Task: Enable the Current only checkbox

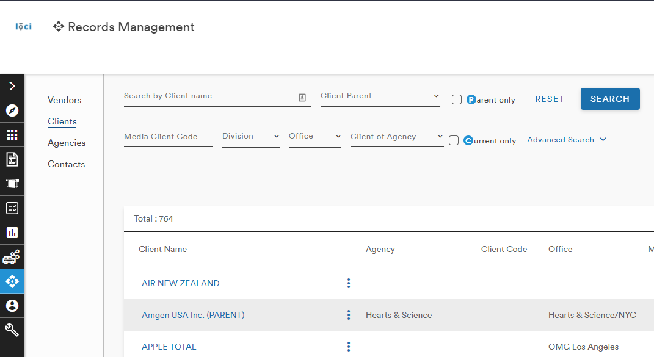Action: click(x=454, y=140)
